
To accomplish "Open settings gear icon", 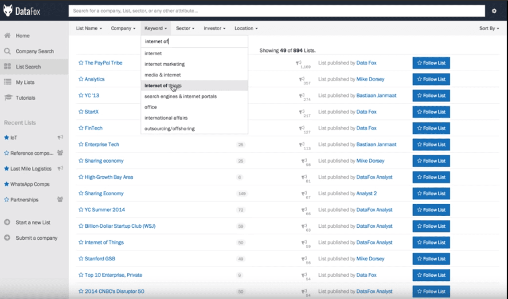I will click(494, 11).
